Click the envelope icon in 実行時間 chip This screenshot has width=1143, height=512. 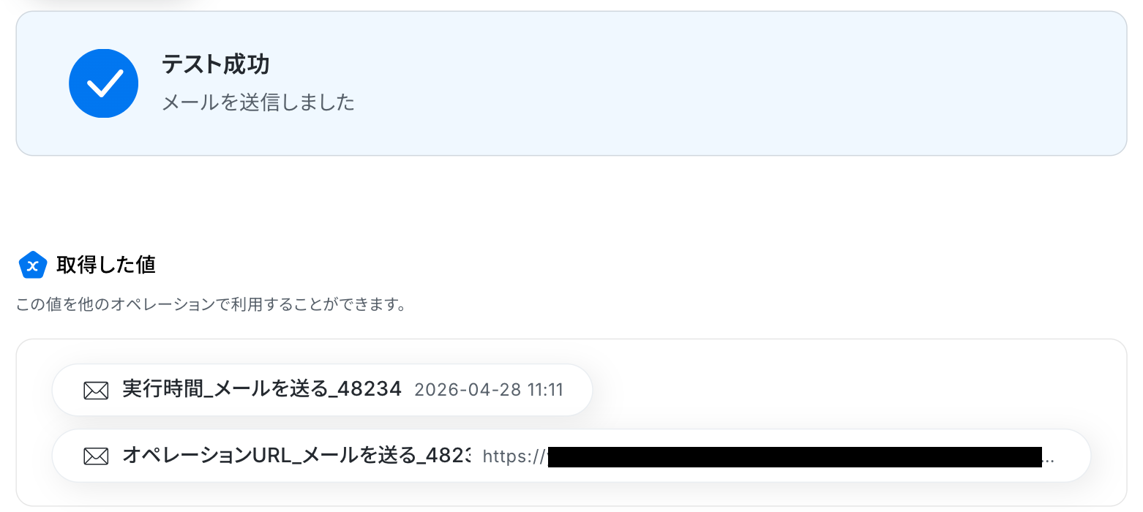(96, 390)
